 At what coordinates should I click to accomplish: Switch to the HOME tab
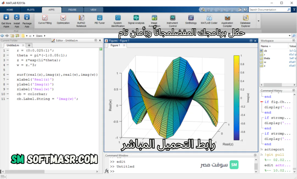10,10
